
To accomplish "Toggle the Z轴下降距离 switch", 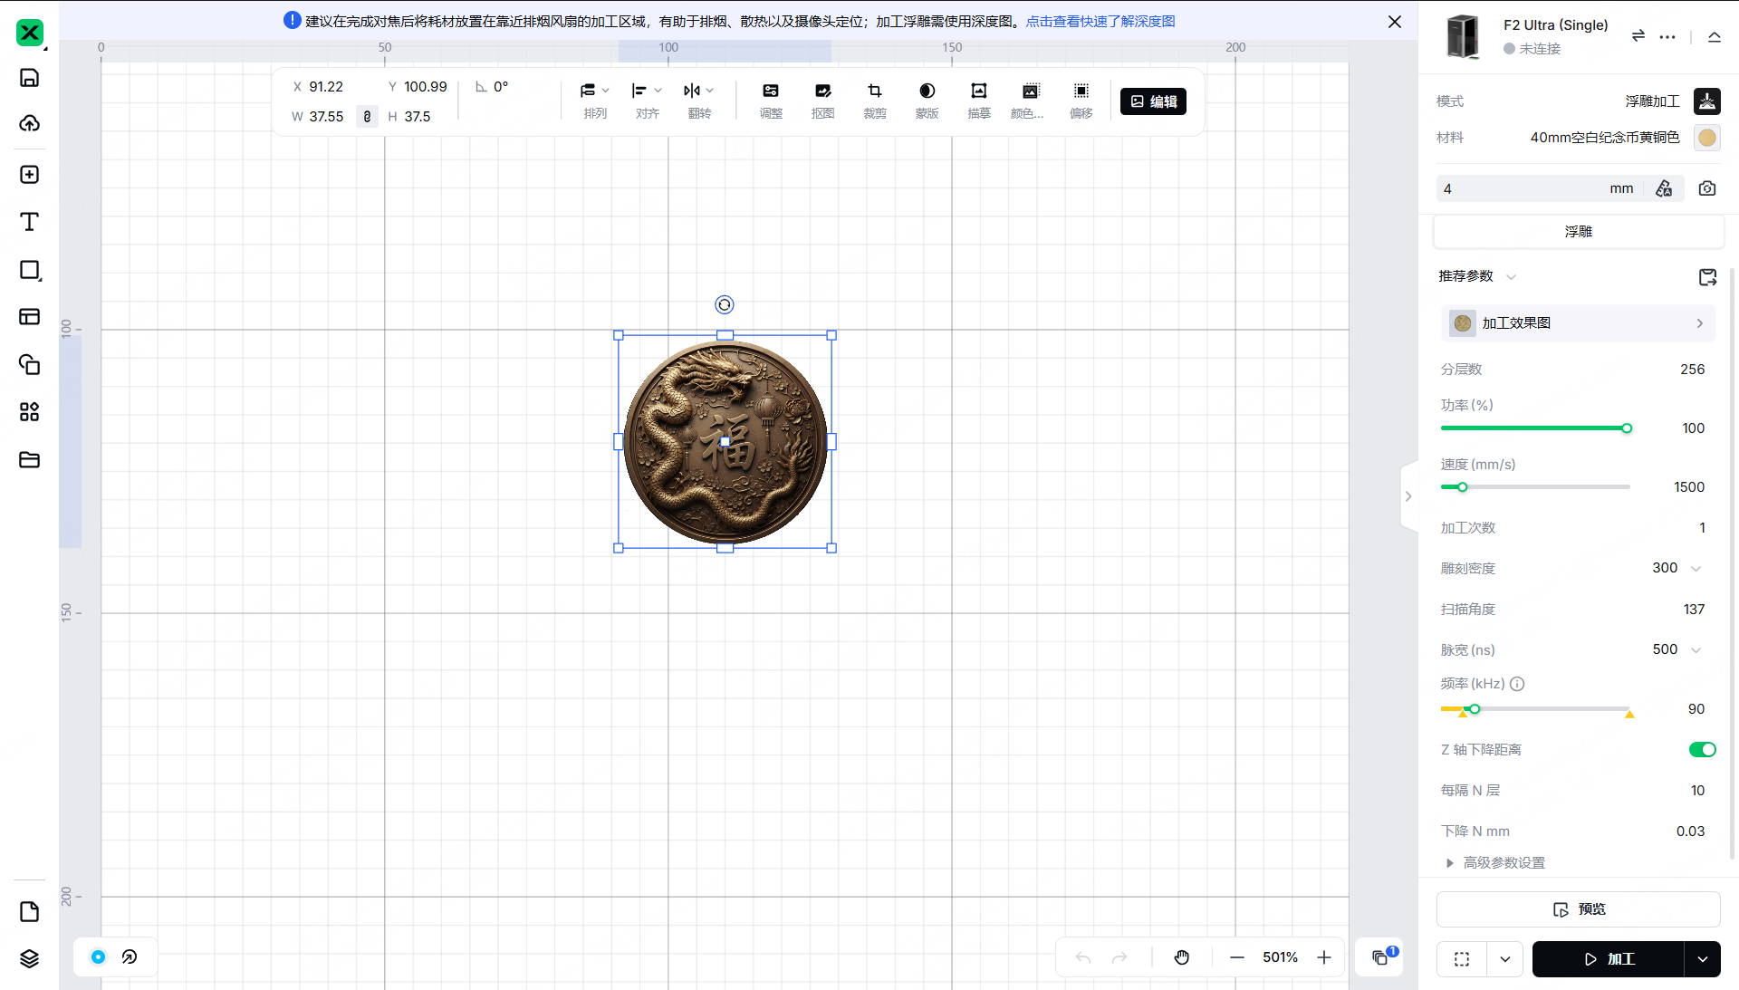I will [x=1702, y=749].
